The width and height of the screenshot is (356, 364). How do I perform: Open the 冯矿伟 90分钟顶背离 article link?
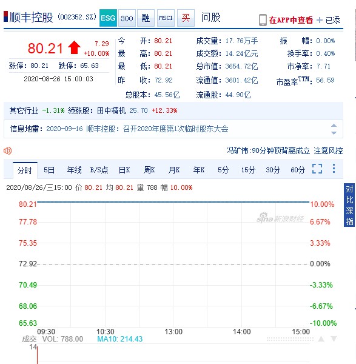pyautogui.click(x=284, y=150)
